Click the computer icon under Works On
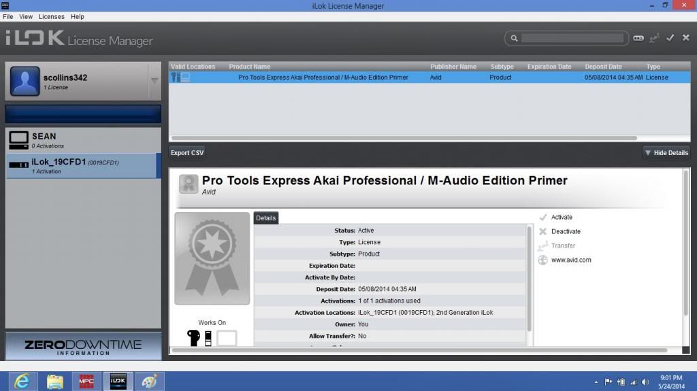This screenshot has width=697, height=391. 227,338
